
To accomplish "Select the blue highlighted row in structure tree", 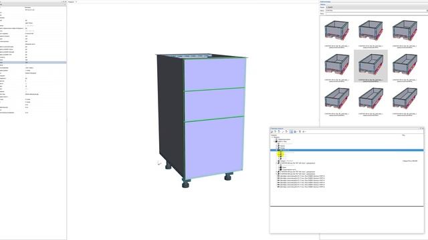I will click(x=346, y=150).
